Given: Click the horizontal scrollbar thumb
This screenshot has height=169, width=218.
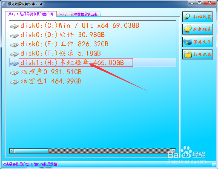Looking at the screenshot, I should click(x=31, y=151).
